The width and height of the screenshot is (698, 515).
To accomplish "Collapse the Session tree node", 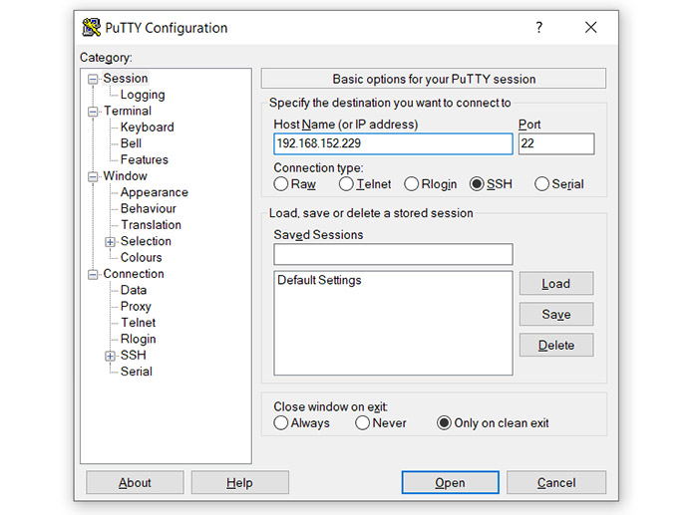I will [x=93, y=79].
